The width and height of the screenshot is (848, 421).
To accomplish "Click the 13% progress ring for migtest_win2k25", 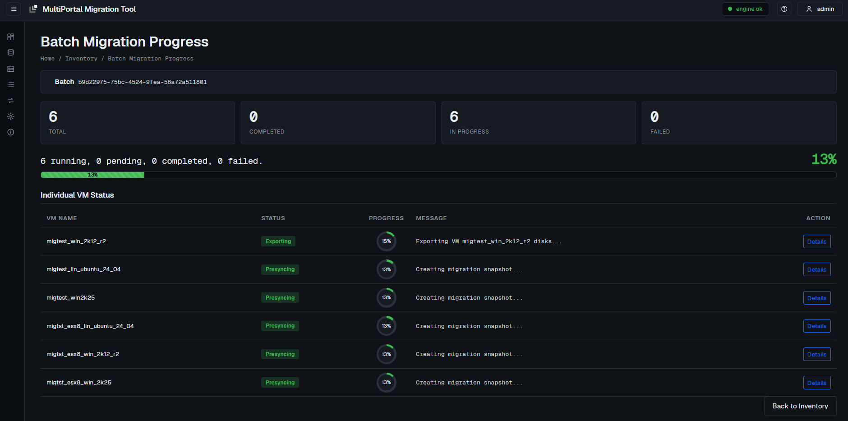I will click(x=387, y=298).
